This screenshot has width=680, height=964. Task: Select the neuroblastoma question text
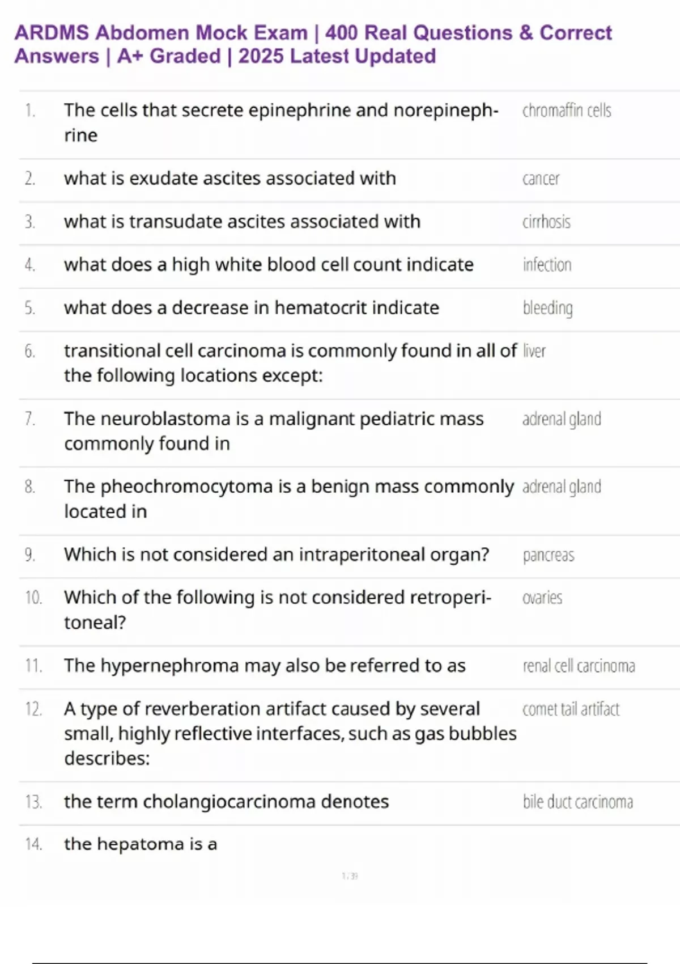(273, 431)
